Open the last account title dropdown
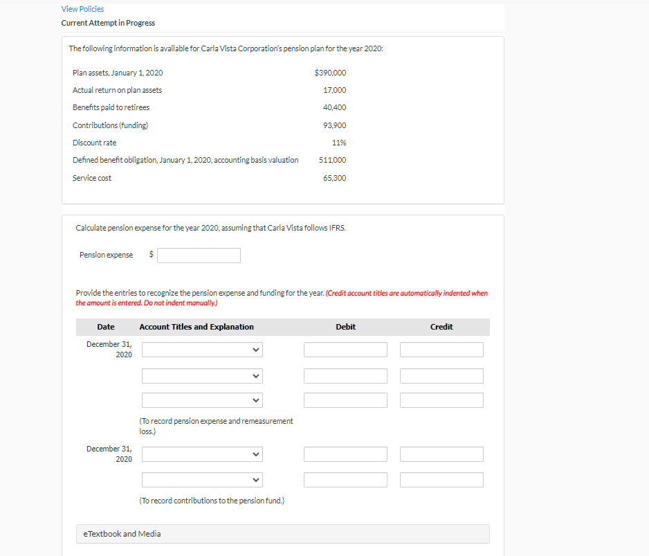 (x=201, y=479)
